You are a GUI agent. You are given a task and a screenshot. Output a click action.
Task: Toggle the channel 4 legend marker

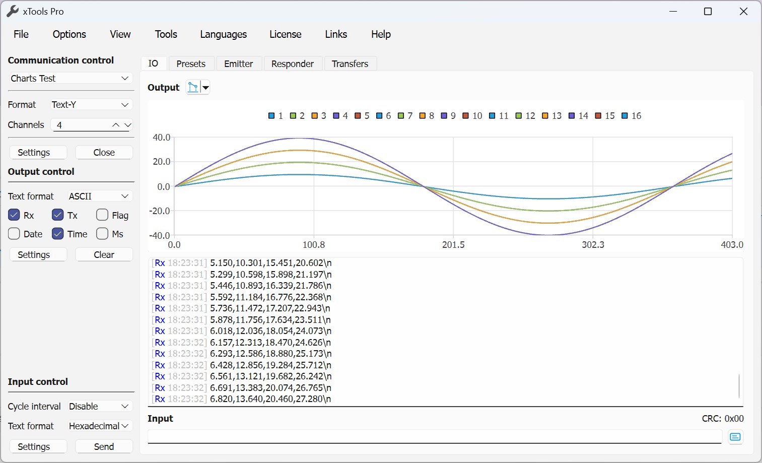pos(336,116)
